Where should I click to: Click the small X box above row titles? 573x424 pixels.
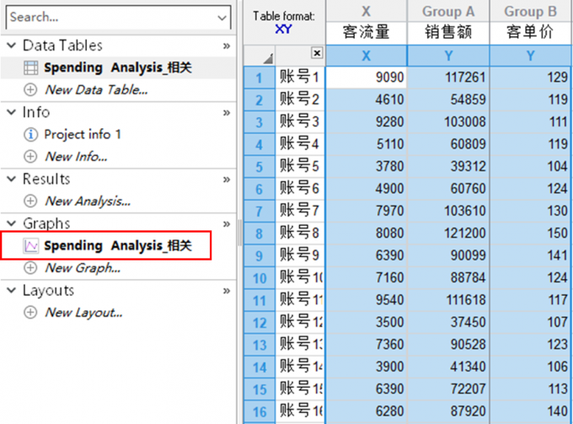(x=317, y=53)
